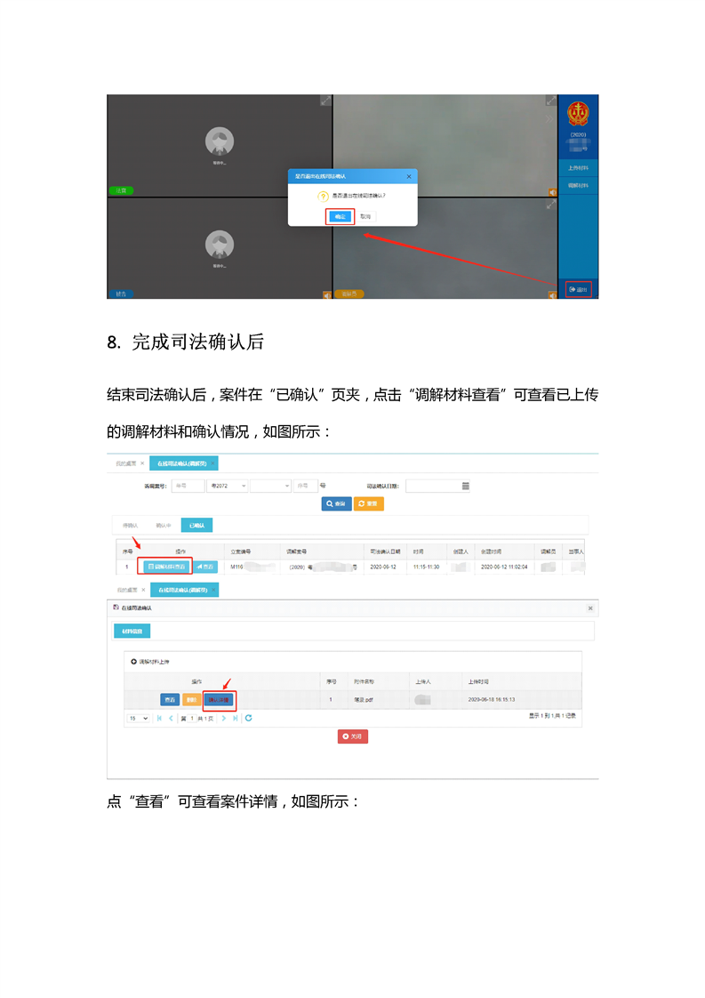Click the 年号 case number input field
The width and height of the screenshot is (705, 998).
(x=188, y=486)
